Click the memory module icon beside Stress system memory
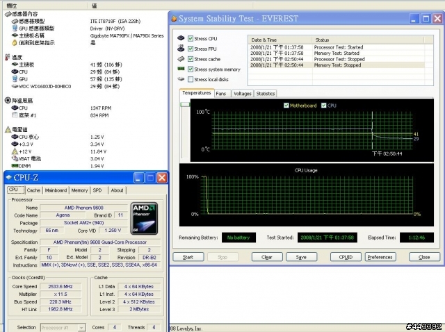The height and width of the screenshot is (332, 445). pyautogui.click(x=181, y=69)
